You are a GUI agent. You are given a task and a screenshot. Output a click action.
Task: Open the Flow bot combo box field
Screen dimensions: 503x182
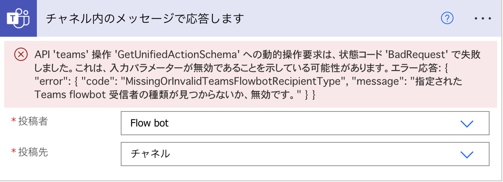point(305,123)
